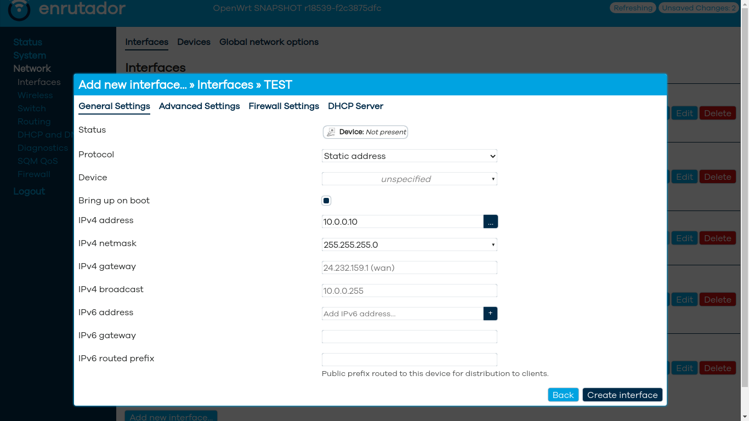This screenshot has height=421, width=749.
Task: Open SQM QoS in the sidebar
Action: click(38, 161)
